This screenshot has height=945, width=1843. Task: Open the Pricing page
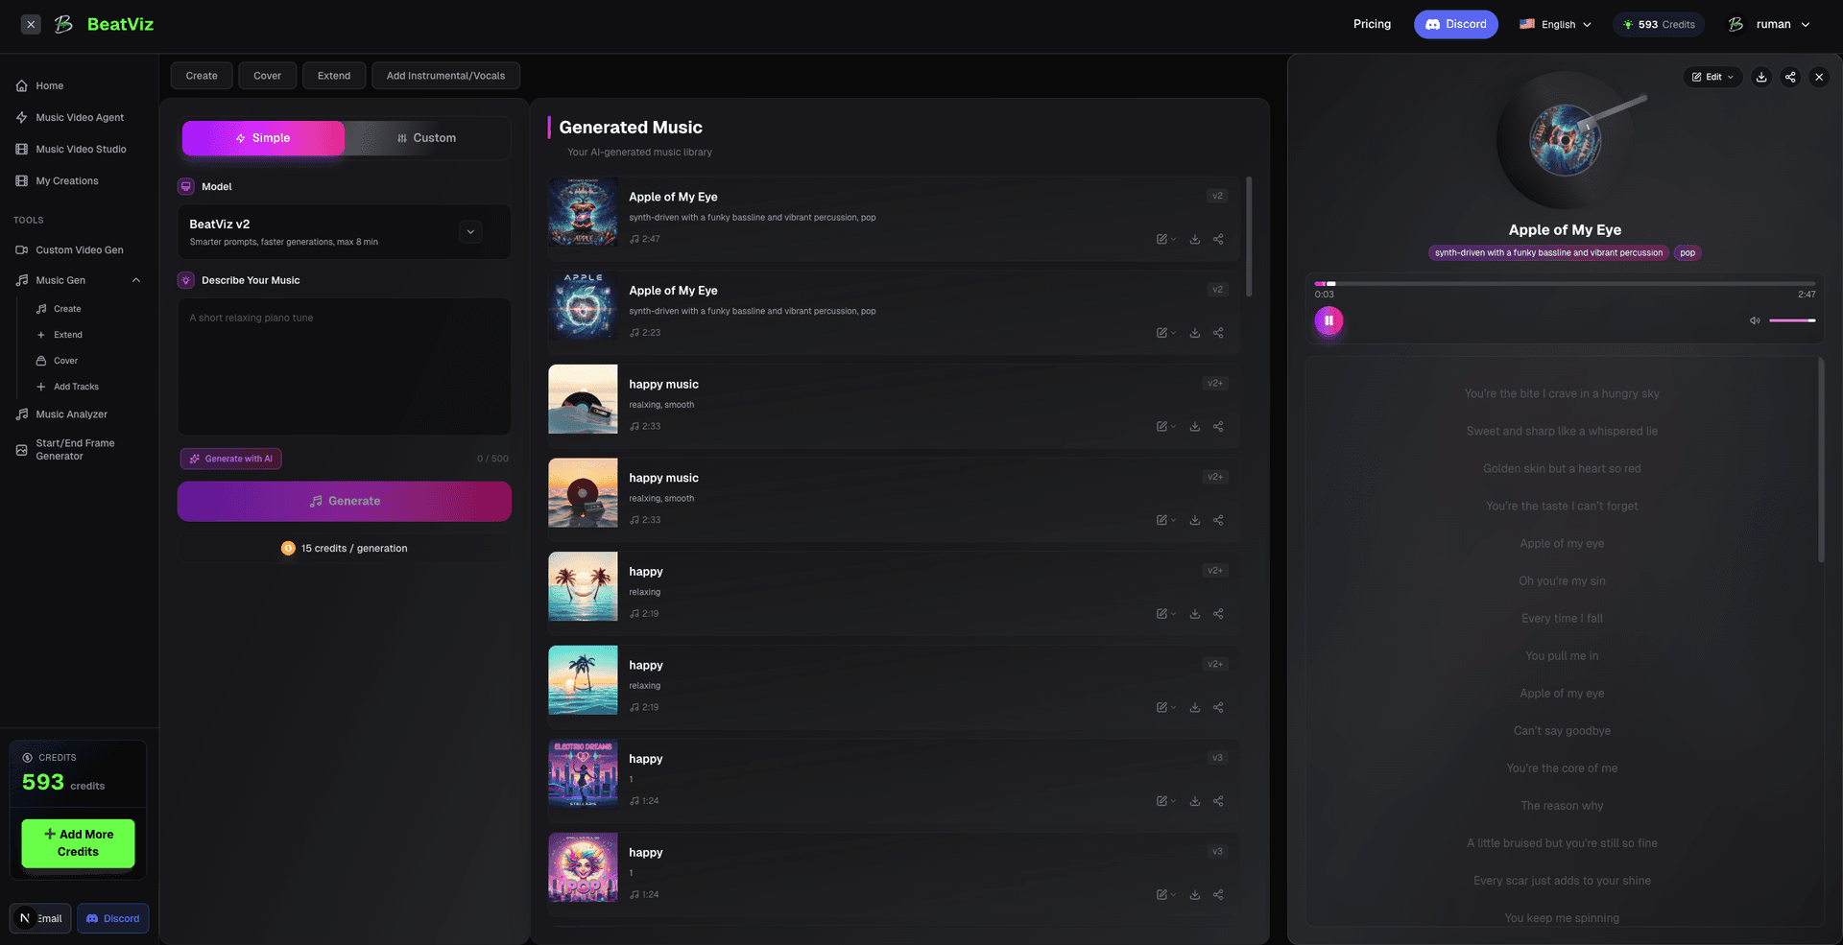pyautogui.click(x=1372, y=24)
